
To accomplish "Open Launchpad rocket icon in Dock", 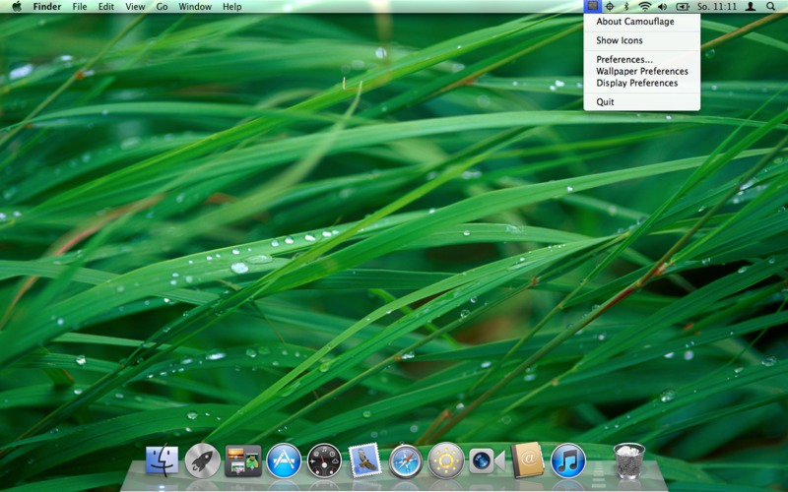I will click(203, 461).
